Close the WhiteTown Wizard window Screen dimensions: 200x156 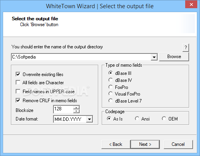pyautogui.click(x=191, y=5)
